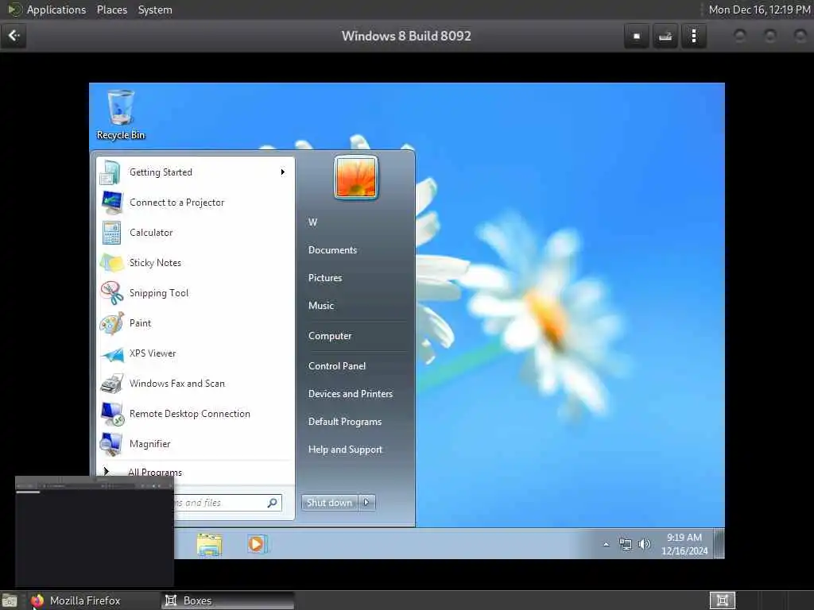Launch Magnifier via its icon
This screenshot has width=814, height=610.
[x=111, y=444]
